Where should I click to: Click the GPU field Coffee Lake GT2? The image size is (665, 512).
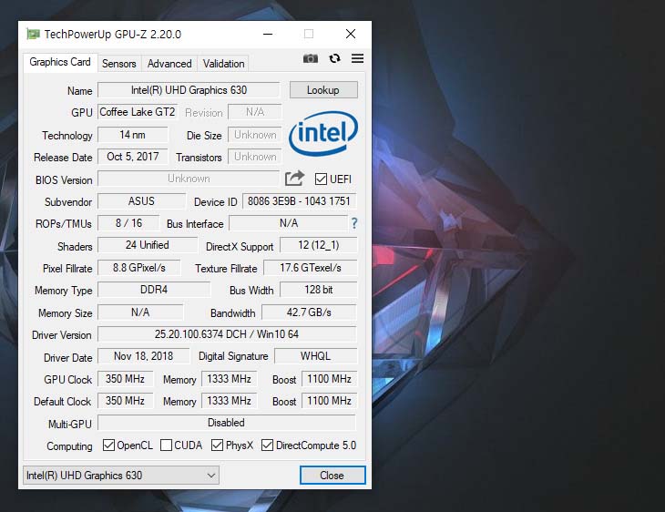tap(137, 112)
